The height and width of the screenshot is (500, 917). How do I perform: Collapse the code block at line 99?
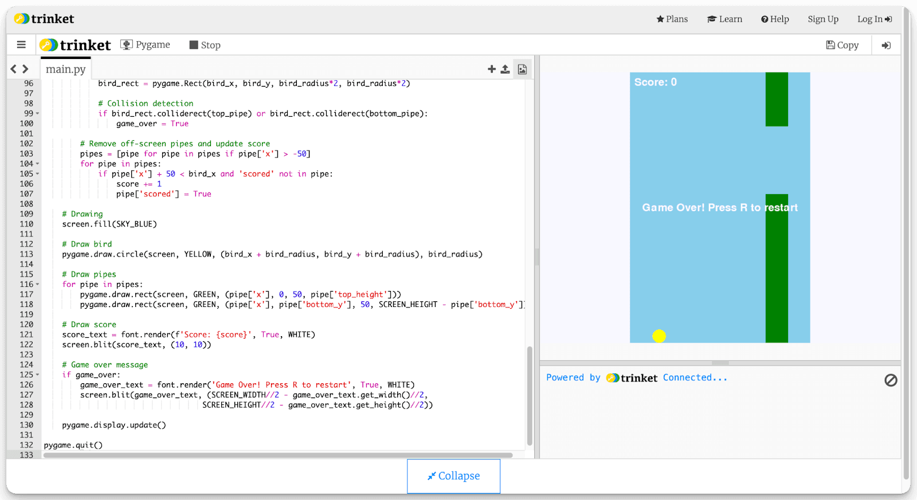(x=38, y=114)
